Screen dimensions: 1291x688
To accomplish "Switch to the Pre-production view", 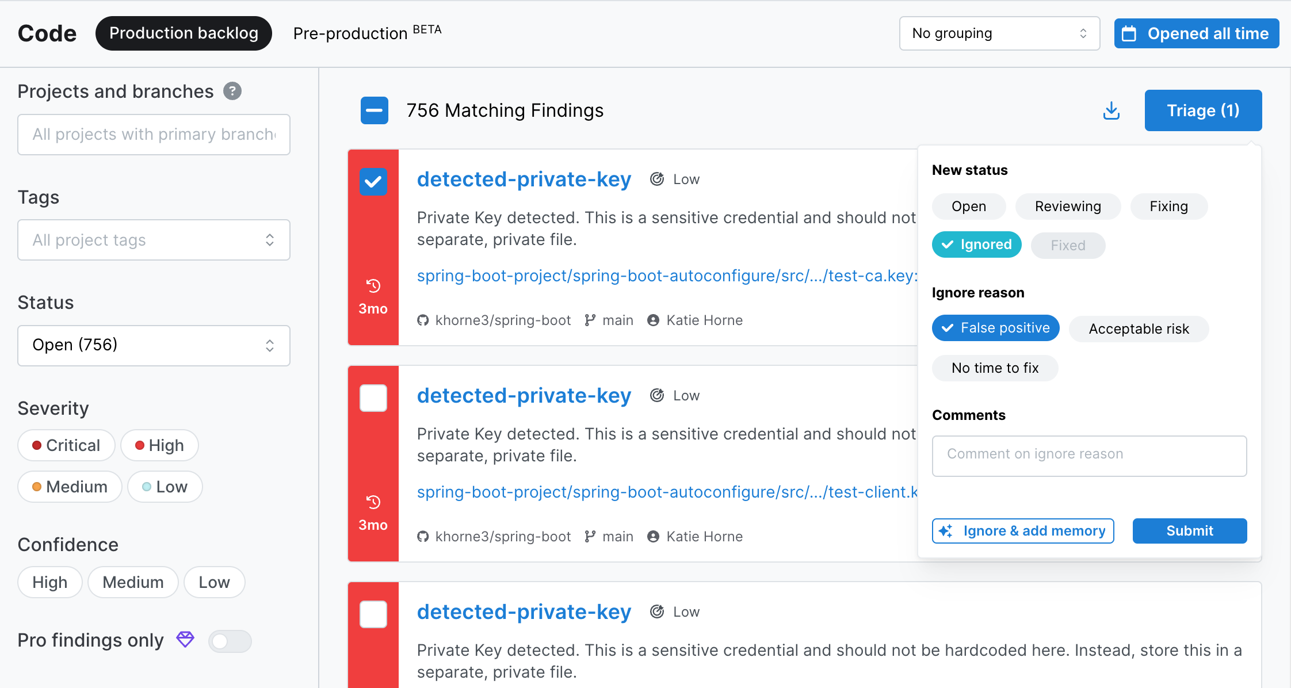I will click(x=351, y=33).
